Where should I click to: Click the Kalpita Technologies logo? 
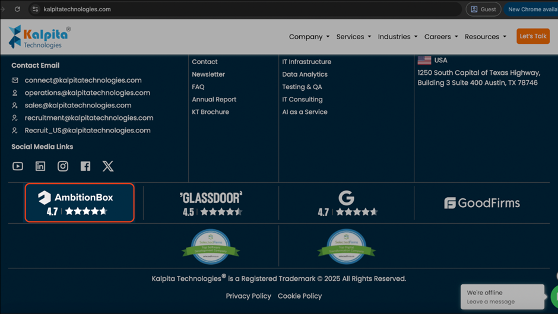point(39,37)
